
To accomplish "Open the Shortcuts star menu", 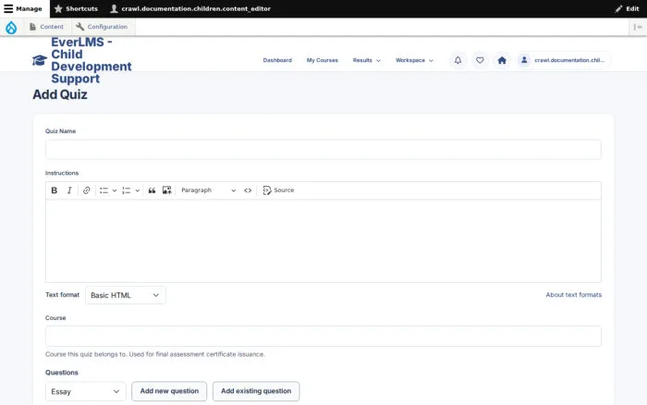I will point(76,8).
